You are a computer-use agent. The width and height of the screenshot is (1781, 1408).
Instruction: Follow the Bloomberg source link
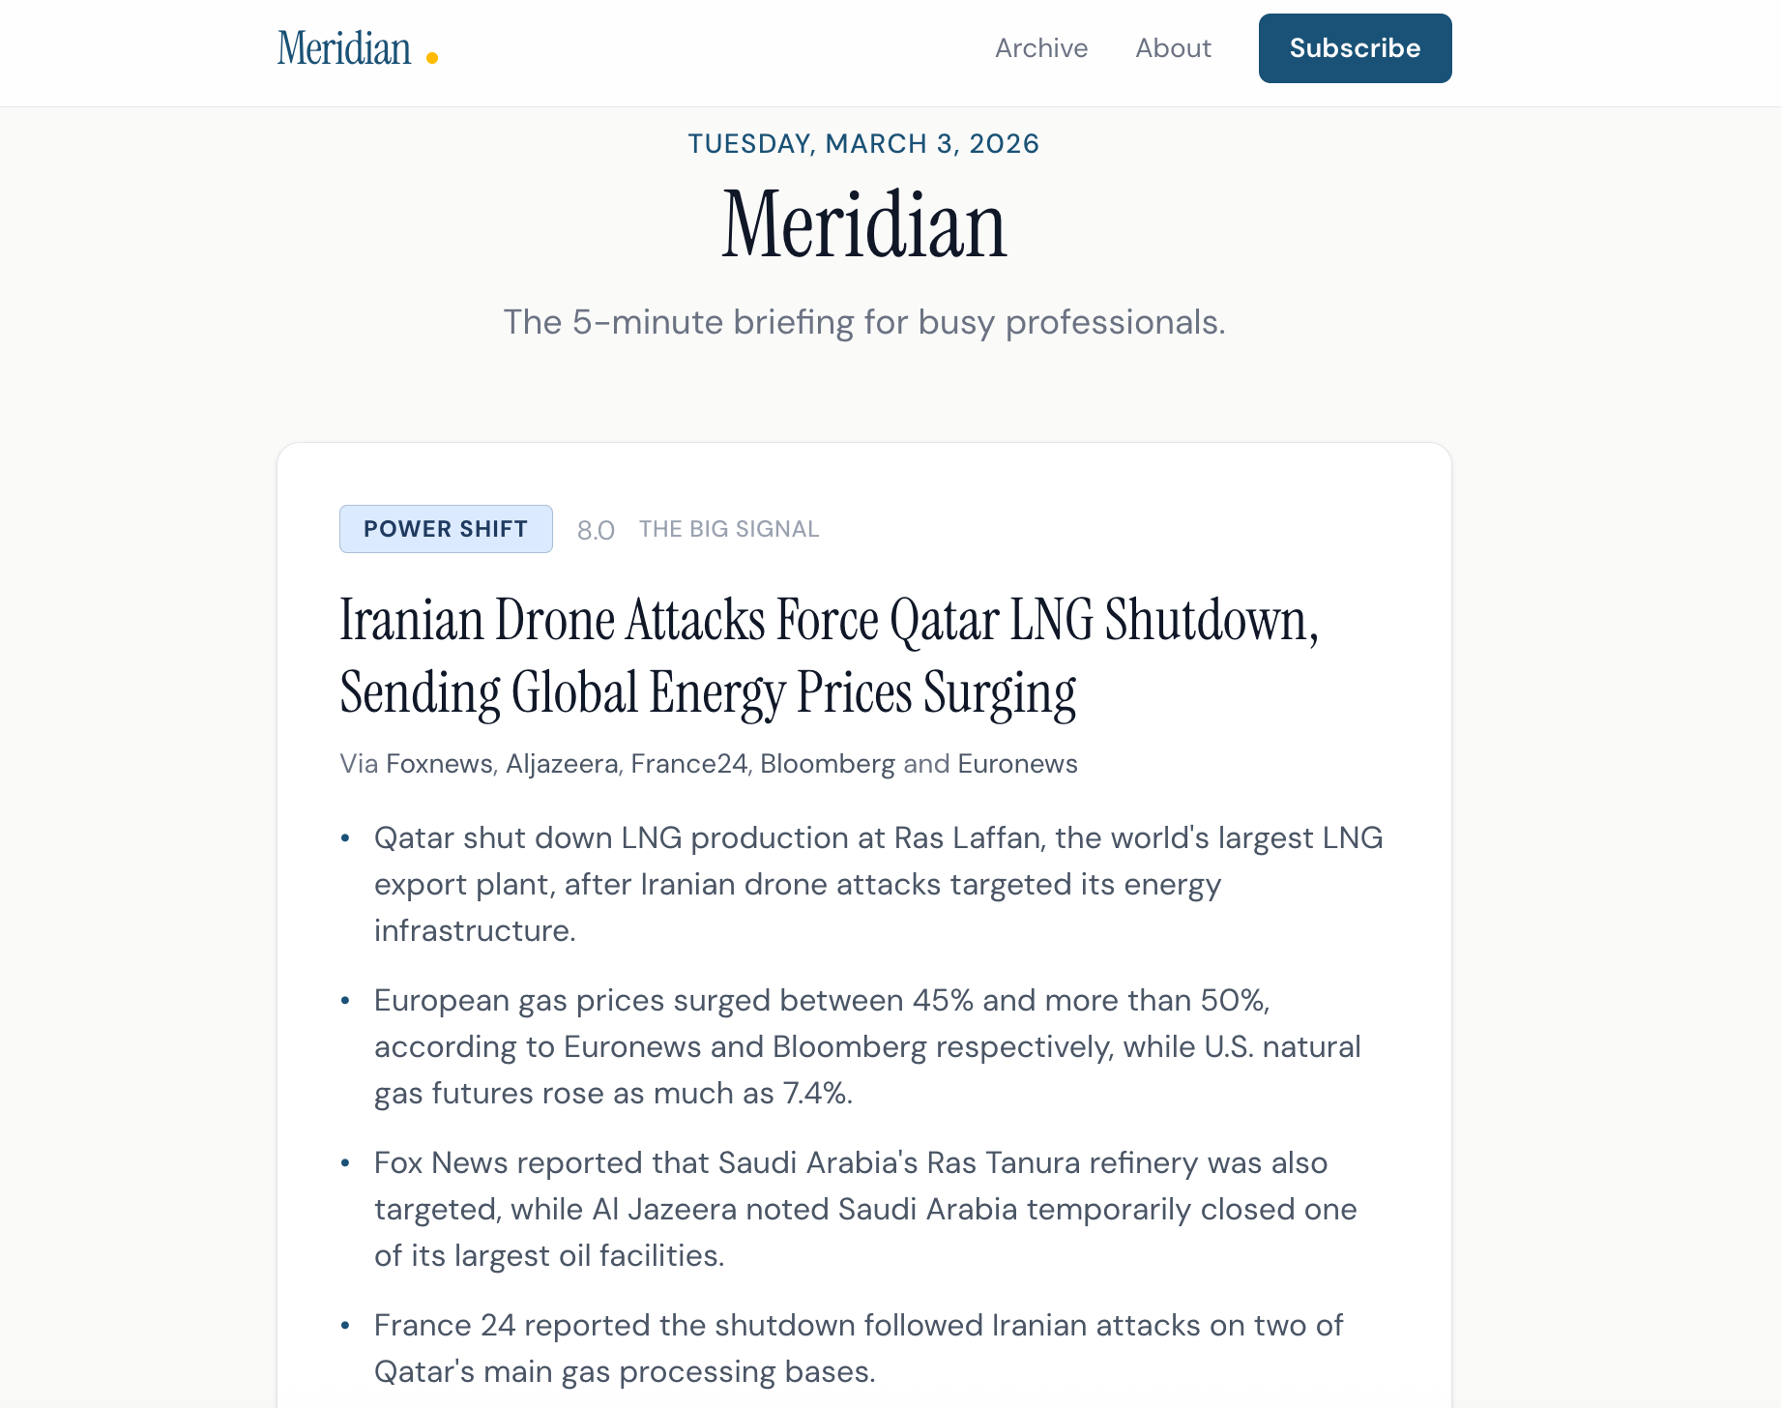tap(828, 764)
